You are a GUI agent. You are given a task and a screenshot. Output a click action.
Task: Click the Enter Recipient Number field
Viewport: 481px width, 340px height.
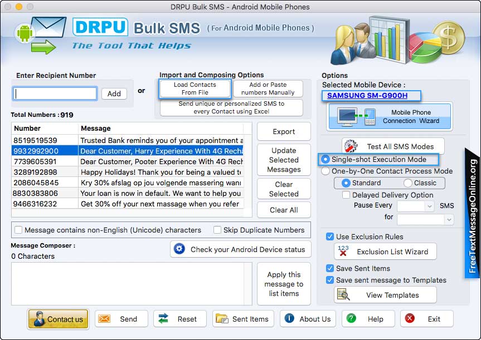pyautogui.click(x=55, y=93)
